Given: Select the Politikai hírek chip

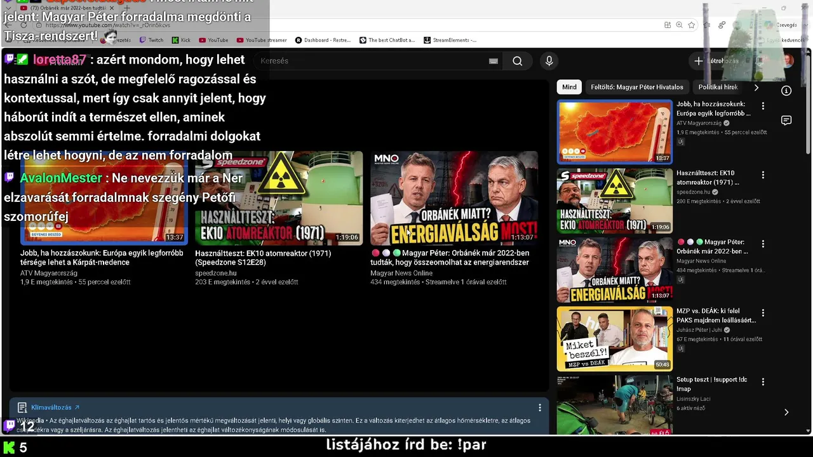Looking at the screenshot, I should (x=718, y=87).
